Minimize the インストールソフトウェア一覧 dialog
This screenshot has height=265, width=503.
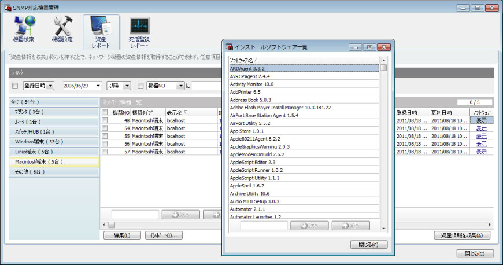click(355, 47)
